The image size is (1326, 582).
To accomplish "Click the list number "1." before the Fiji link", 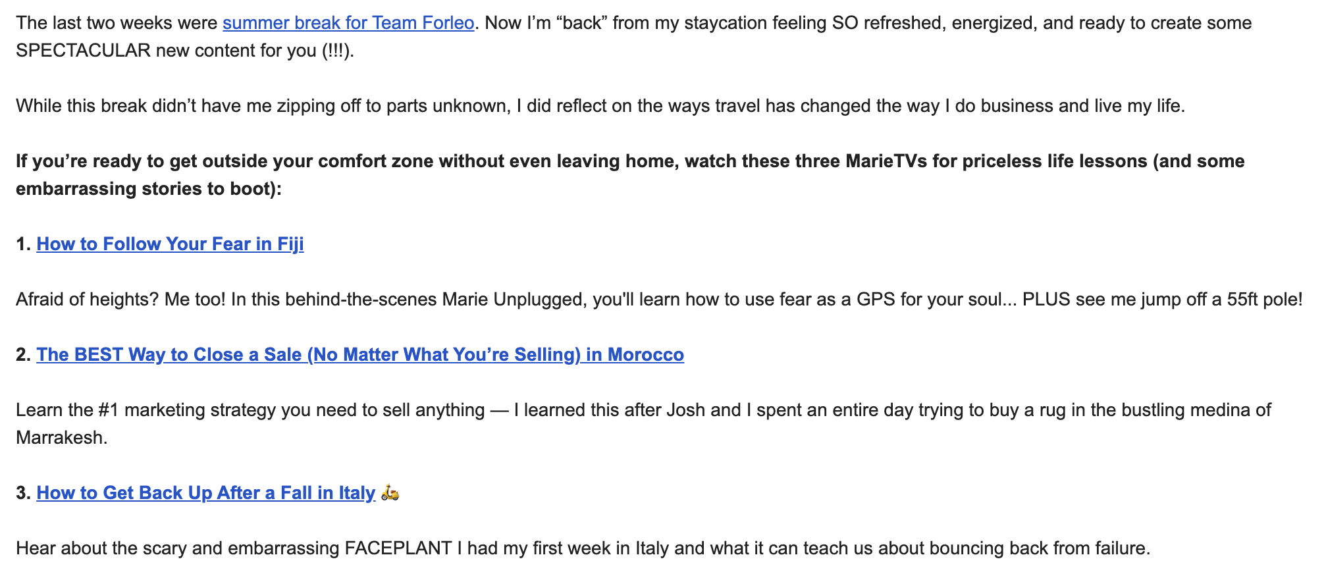I will pyautogui.click(x=24, y=244).
